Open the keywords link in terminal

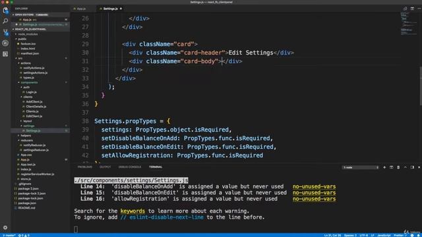(x=133, y=211)
